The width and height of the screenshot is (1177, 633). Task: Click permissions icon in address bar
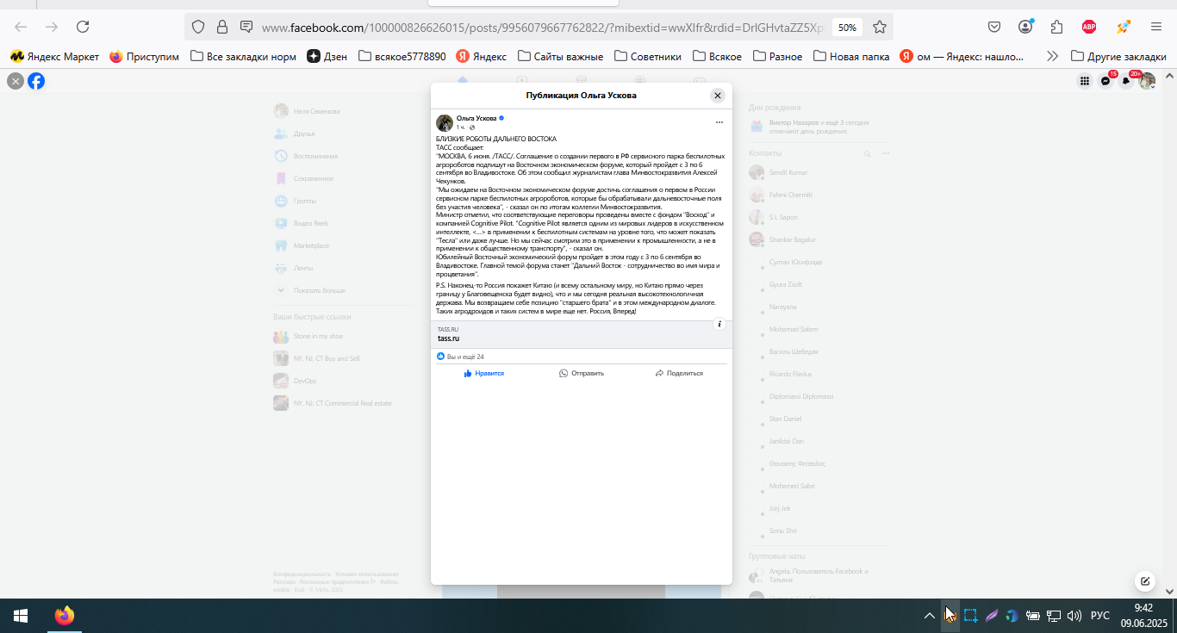(246, 27)
